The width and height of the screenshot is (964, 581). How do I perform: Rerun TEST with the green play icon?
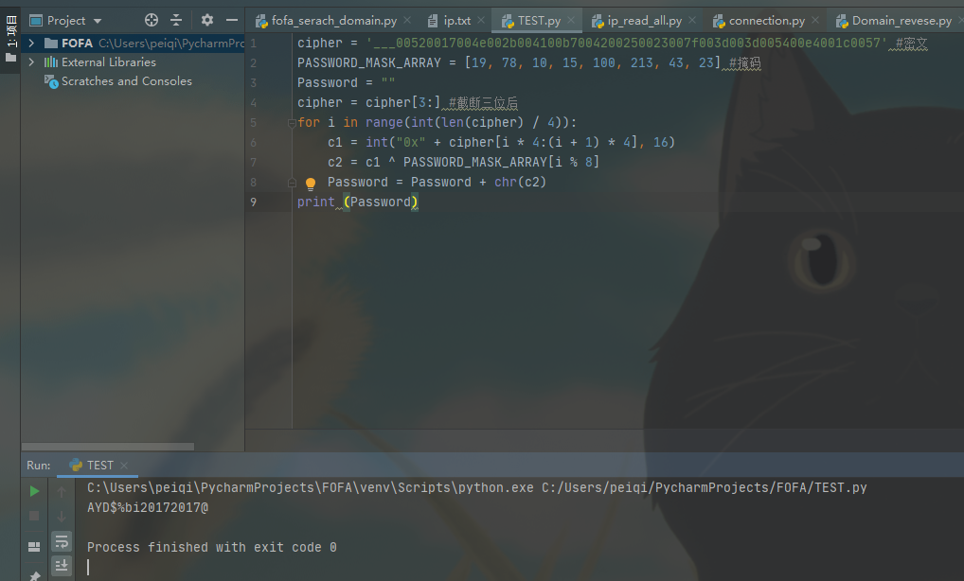[34, 491]
